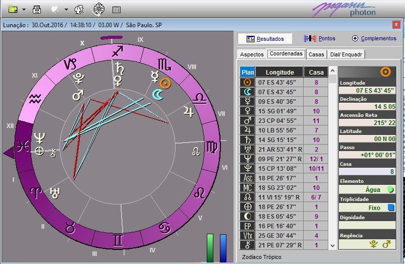Click the printer icon in toolbar

pos(37,9)
